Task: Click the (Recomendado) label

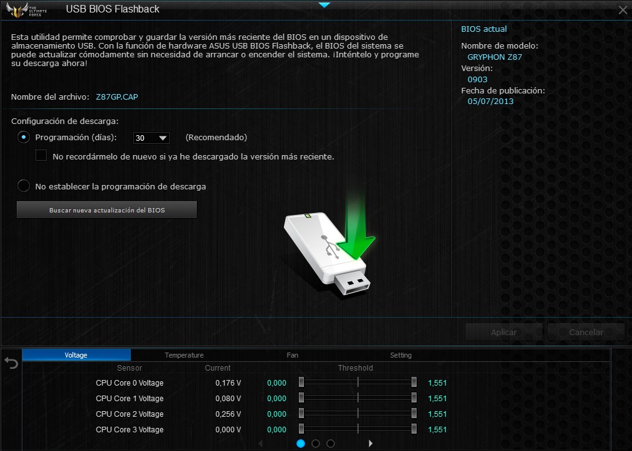Action: 216,138
